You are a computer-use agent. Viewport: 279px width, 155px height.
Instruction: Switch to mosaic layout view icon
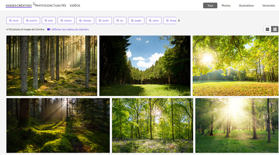click(275, 30)
